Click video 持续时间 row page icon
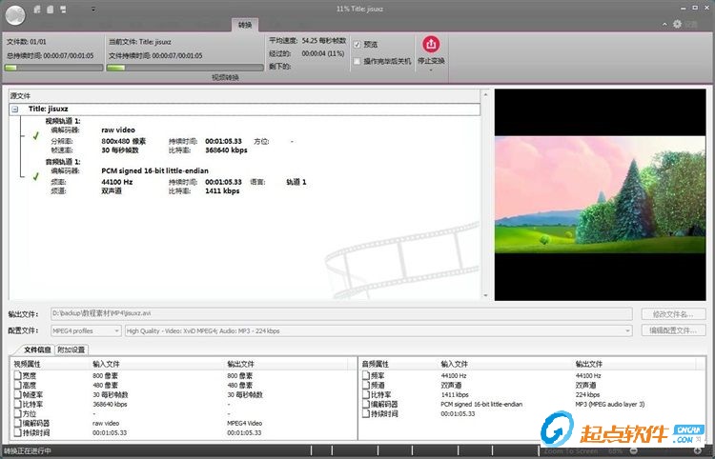Screen dimensions: 715x459 point(17,432)
